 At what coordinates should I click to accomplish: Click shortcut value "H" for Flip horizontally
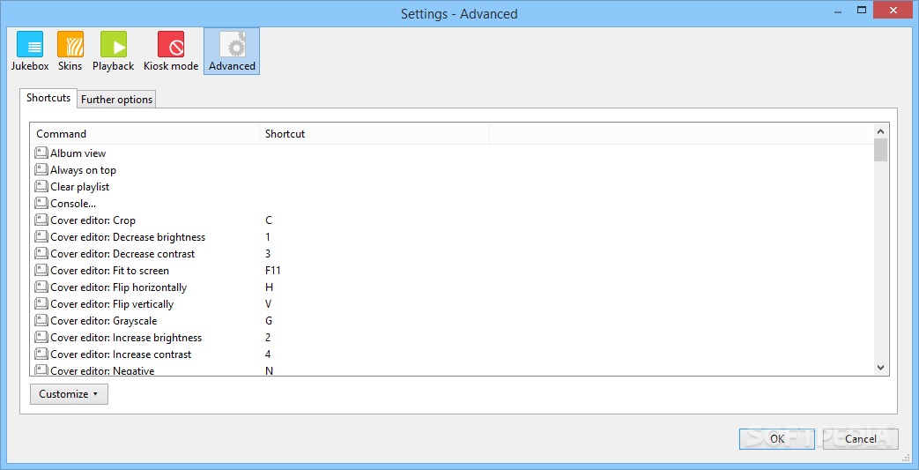(x=269, y=287)
